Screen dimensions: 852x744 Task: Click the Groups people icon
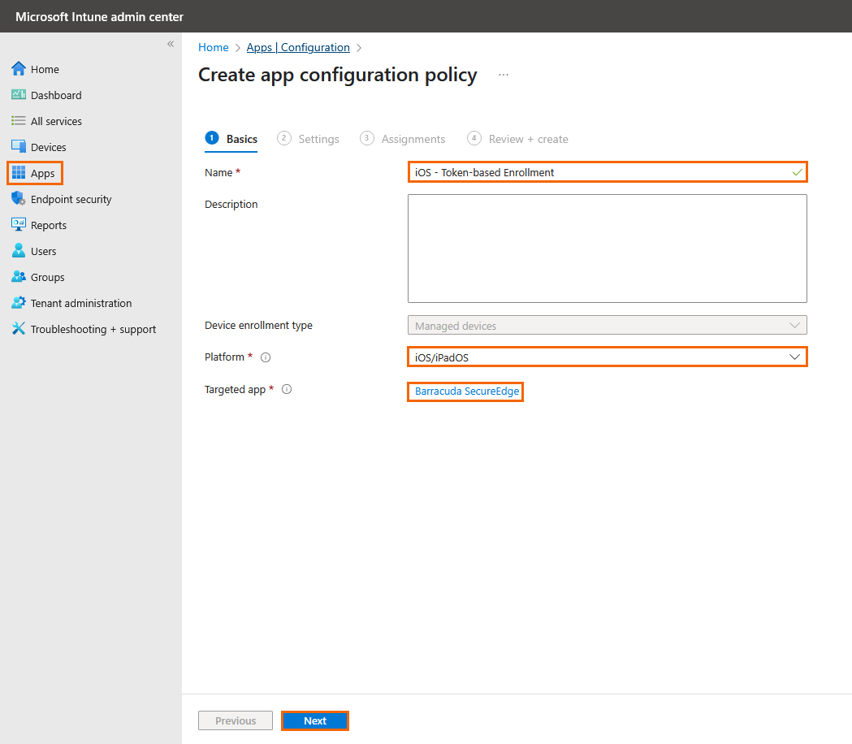click(19, 277)
